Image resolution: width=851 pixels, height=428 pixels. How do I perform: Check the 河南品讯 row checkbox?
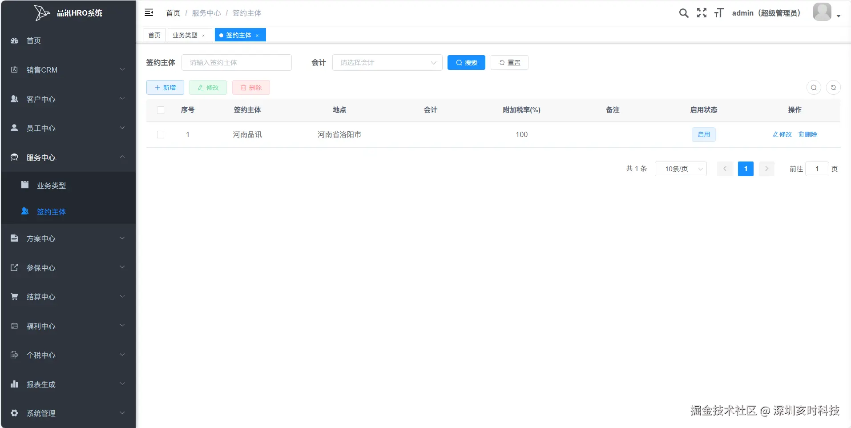pos(161,134)
